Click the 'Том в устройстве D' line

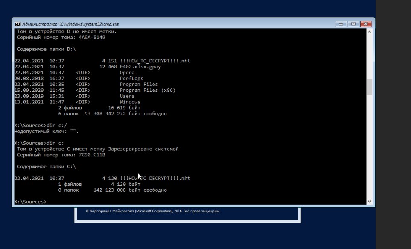pyautogui.click(x=67, y=32)
